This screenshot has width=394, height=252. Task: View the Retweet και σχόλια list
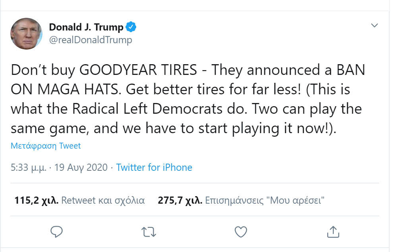(103, 200)
